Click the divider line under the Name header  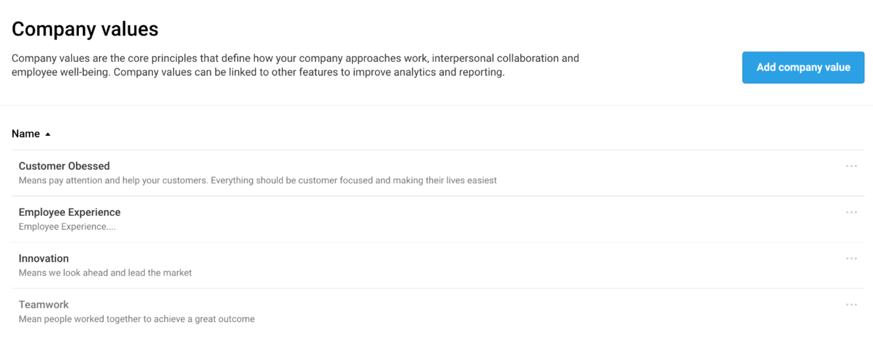point(438,150)
